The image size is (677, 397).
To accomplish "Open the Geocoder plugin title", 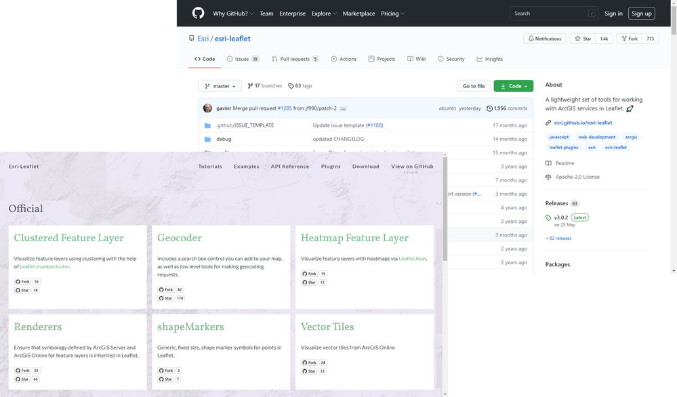I will (179, 238).
